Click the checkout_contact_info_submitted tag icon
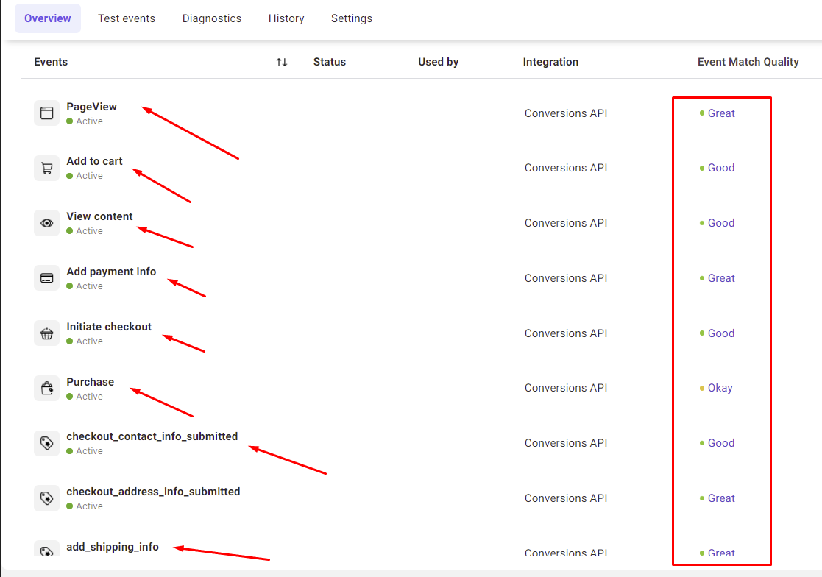The image size is (822, 577). [x=46, y=443]
